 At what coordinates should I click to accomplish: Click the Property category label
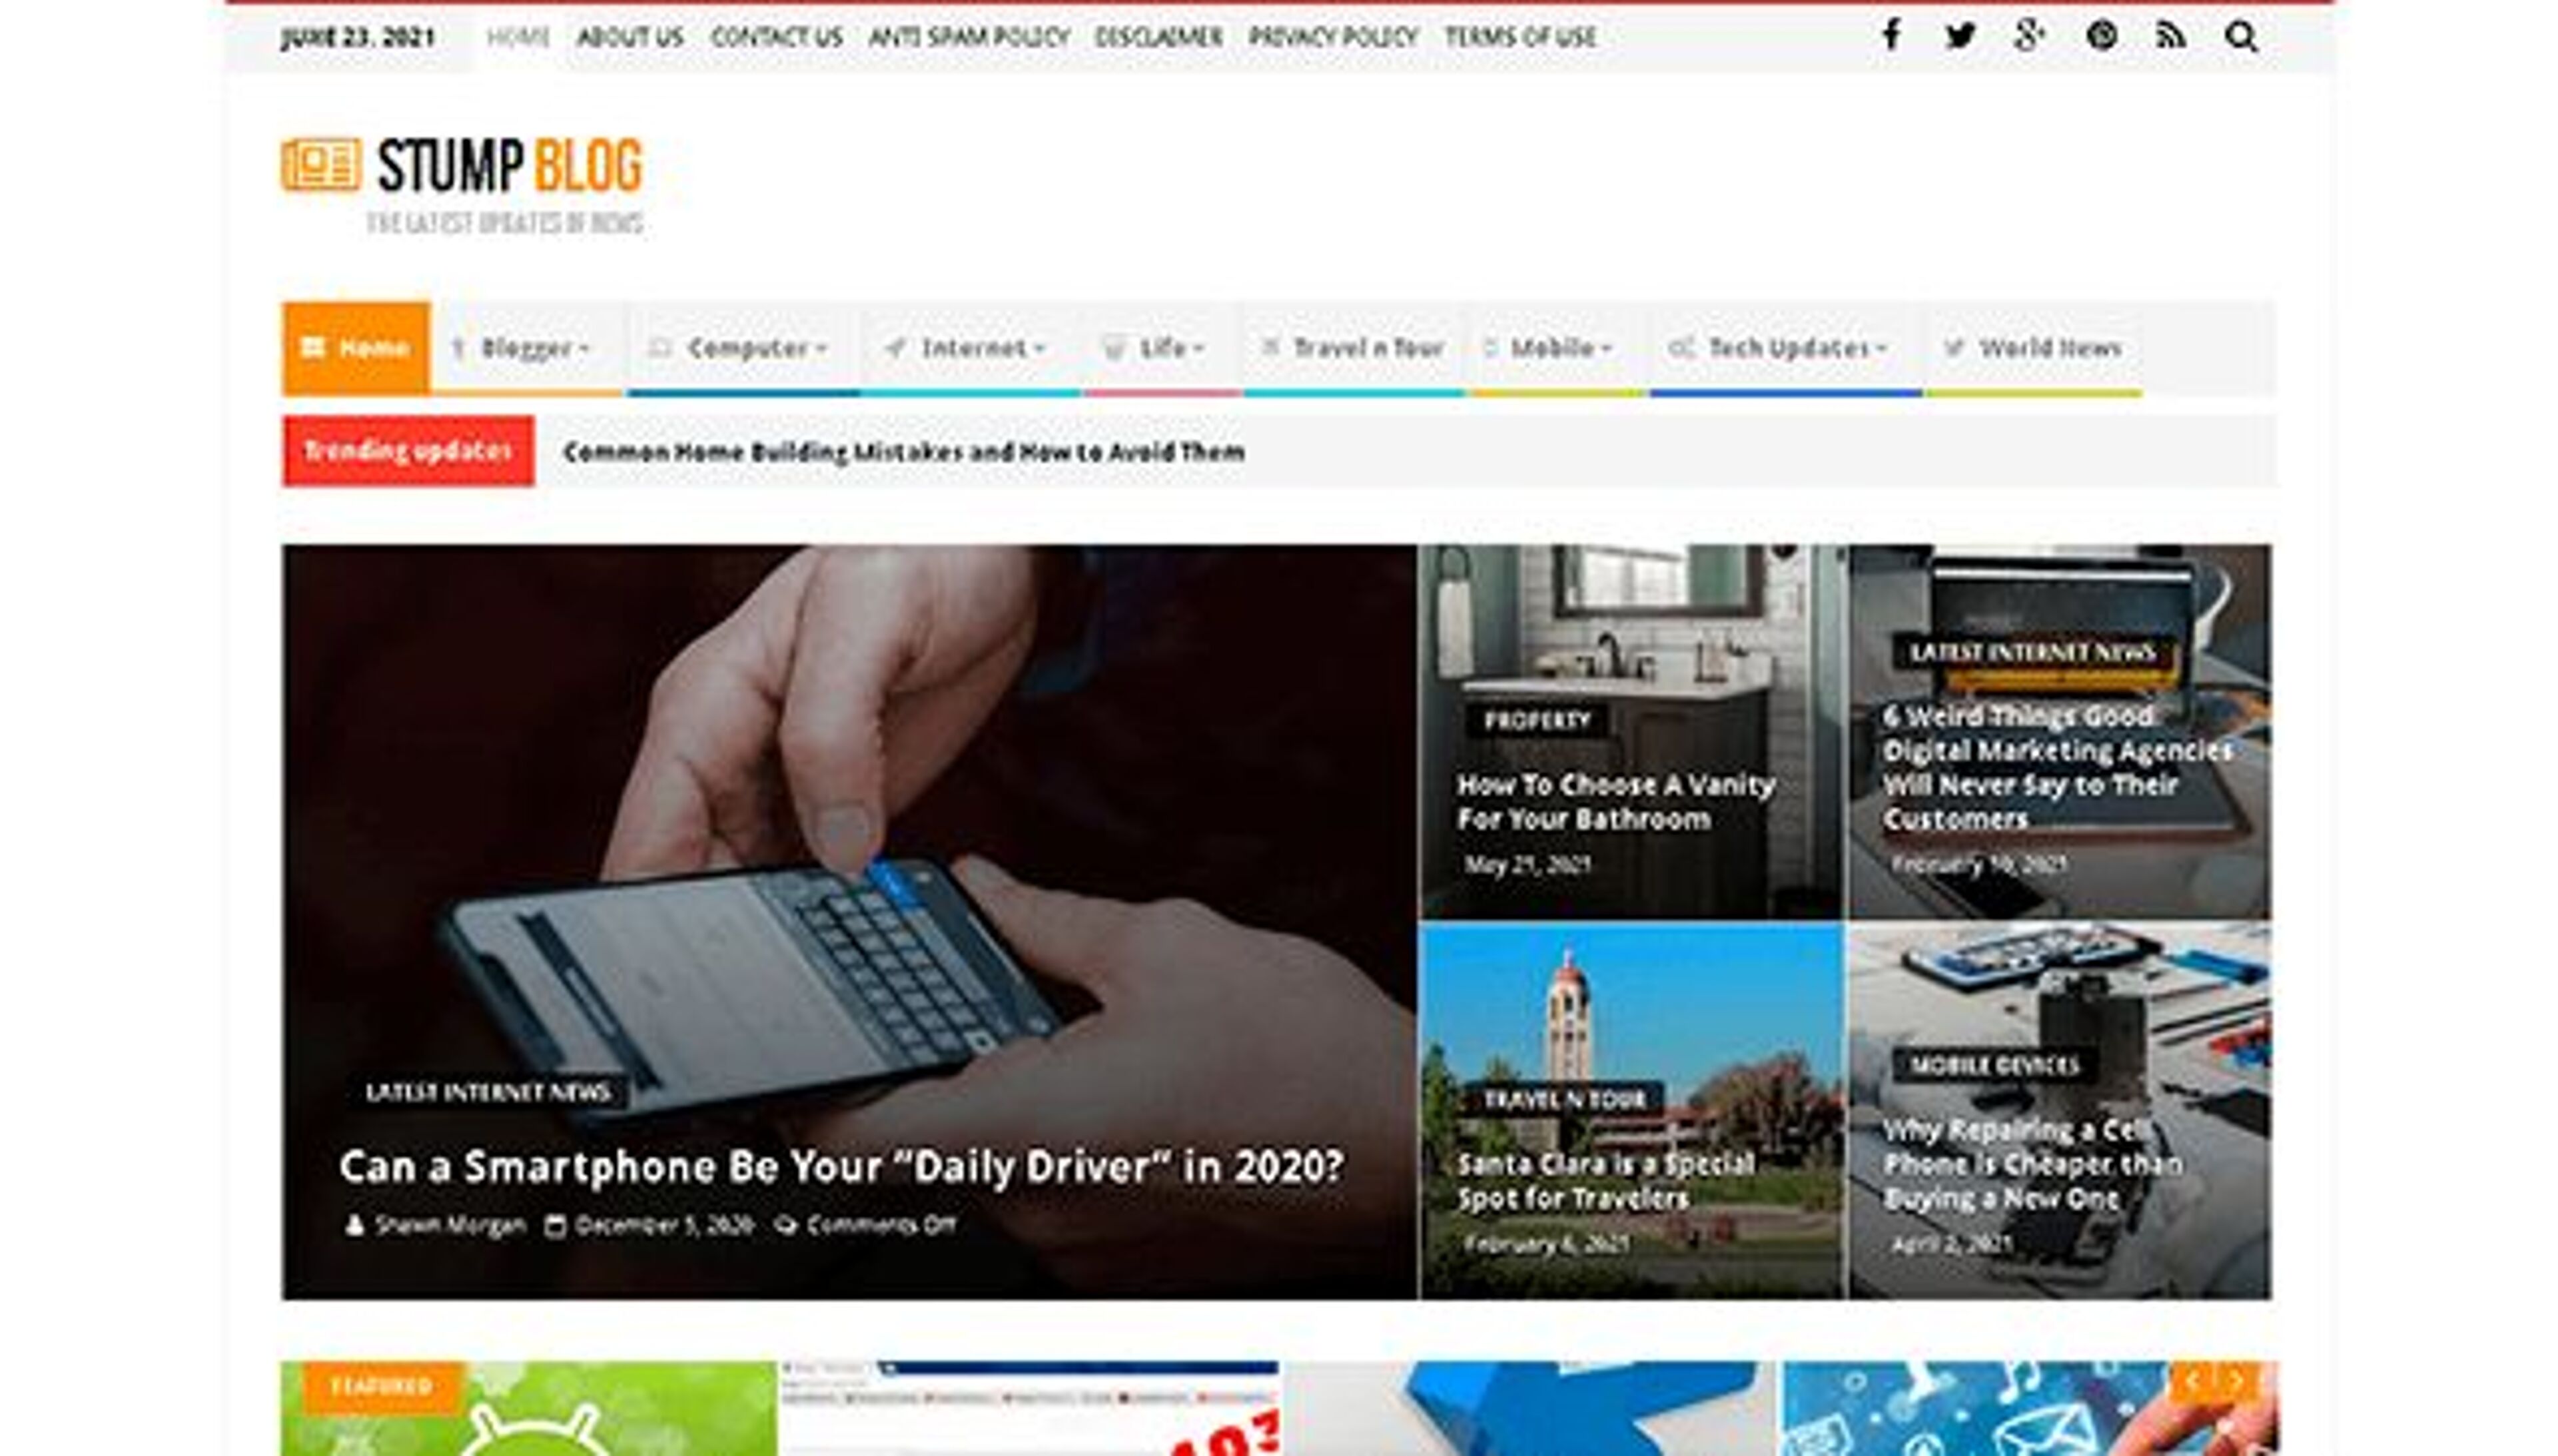click(1537, 720)
